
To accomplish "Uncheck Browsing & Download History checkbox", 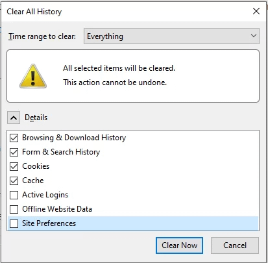I will click(14, 138).
